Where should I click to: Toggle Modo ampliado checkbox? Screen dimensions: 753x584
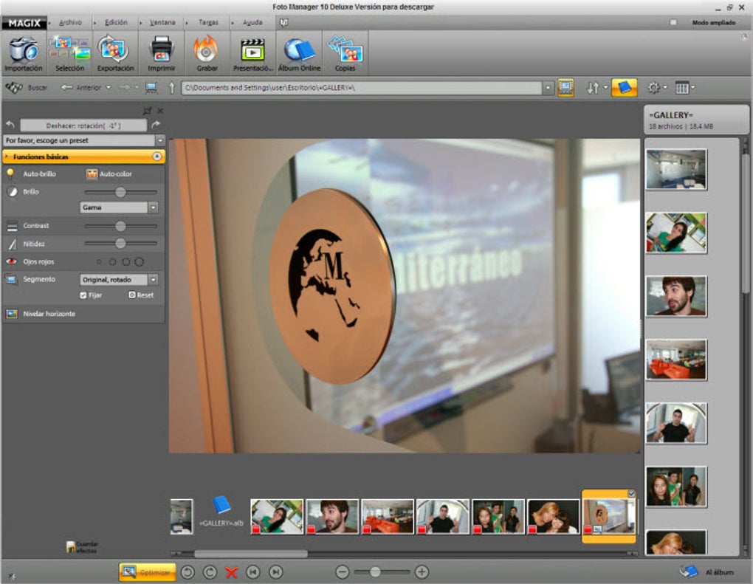point(673,23)
